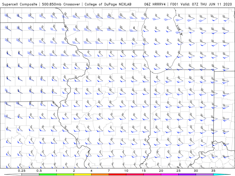Viewport: 235px width, 176px height.
Task: Select the hot pink 15–20 legend segment
Action: point(152,175)
